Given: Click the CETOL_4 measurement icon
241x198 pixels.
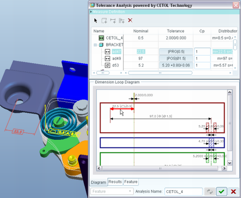Looking at the screenshot, I should [101, 38].
